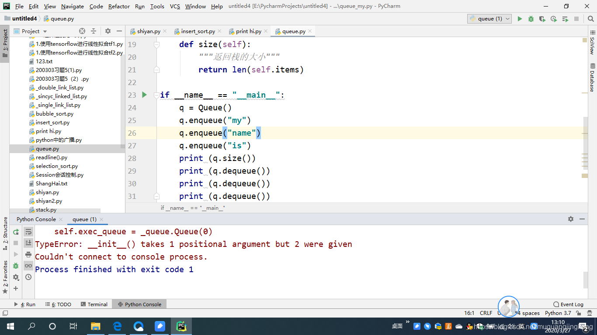Viewport: 597px width, 335px height.
Task: Open the Database side panel
Action: (592, 77)
